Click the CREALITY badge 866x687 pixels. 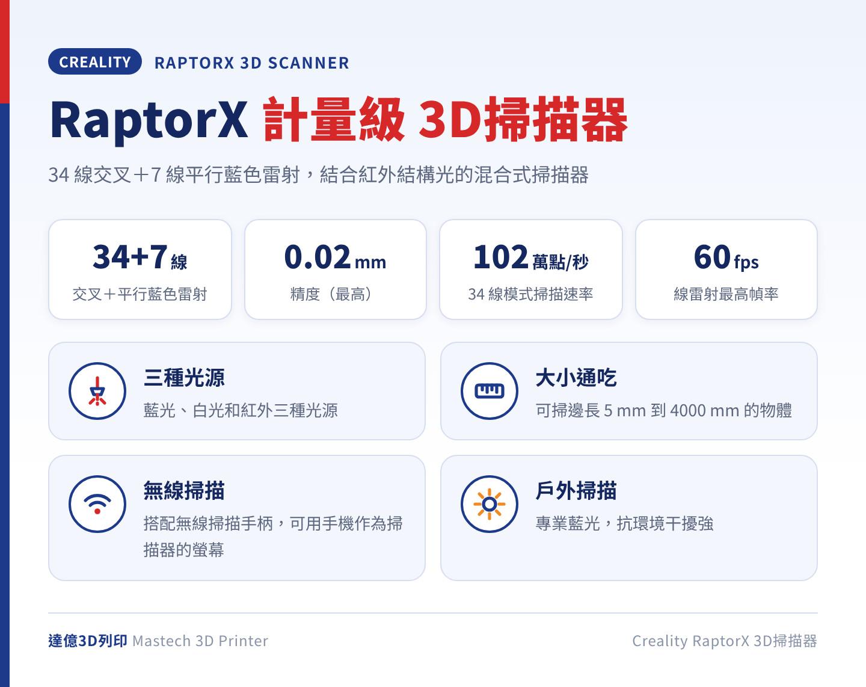pos(95,61)
